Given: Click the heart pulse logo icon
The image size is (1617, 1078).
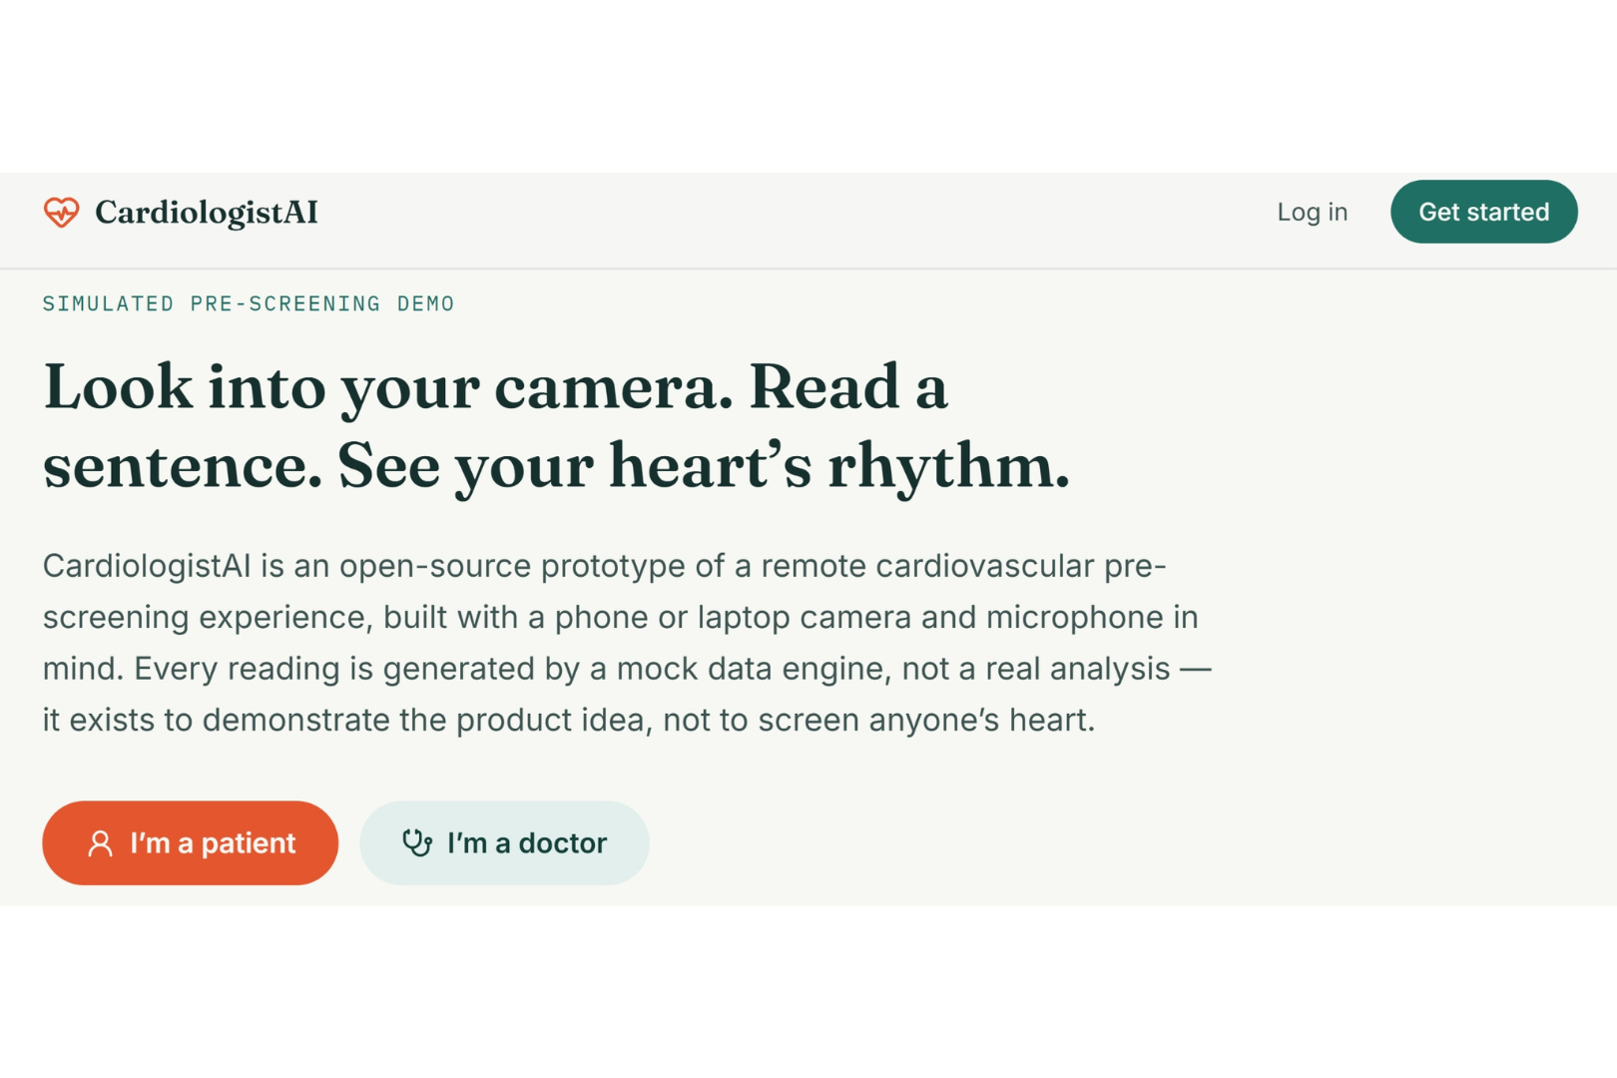Looking at the screenshot, I should tap(61, 212).
